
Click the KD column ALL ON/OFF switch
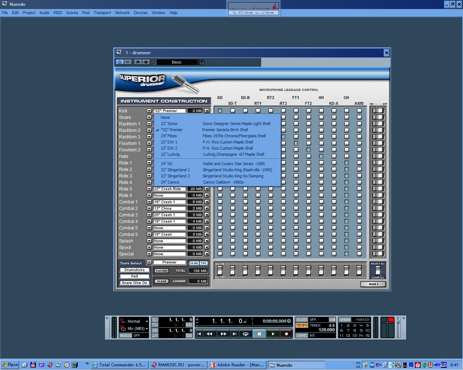pos(220,270)
